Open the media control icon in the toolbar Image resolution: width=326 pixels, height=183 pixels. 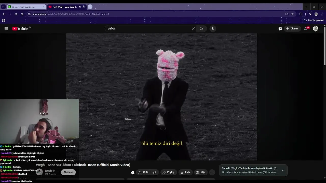(x=310, y=14)
